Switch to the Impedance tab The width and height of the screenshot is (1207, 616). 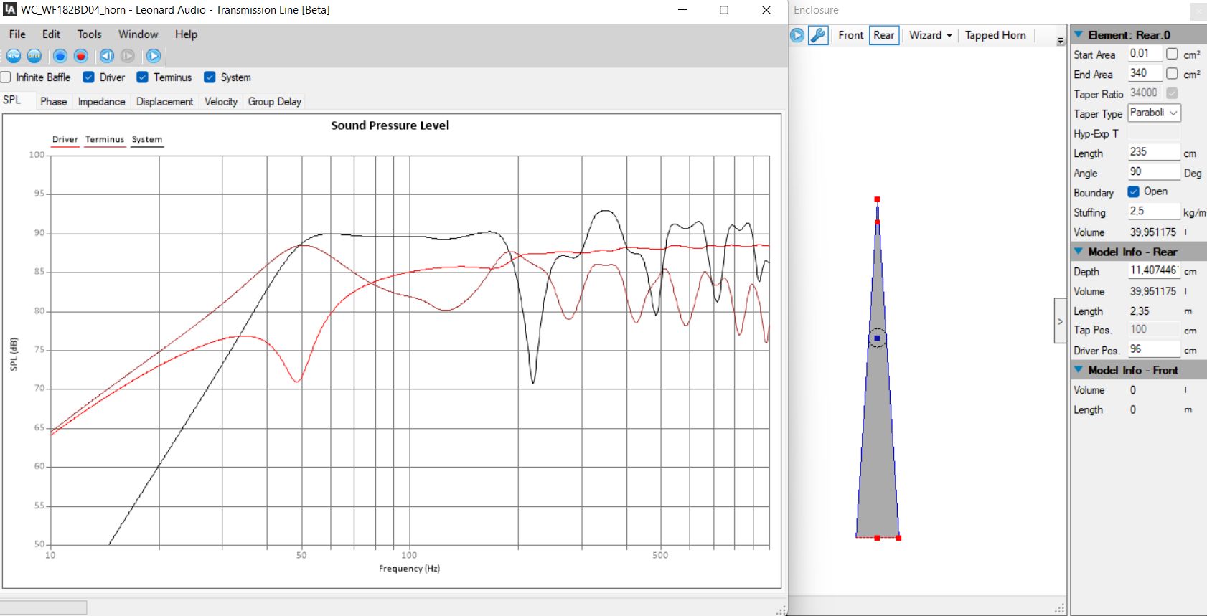101,102
